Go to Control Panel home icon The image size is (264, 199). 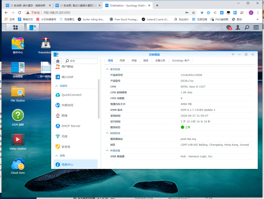click(58, 61)
